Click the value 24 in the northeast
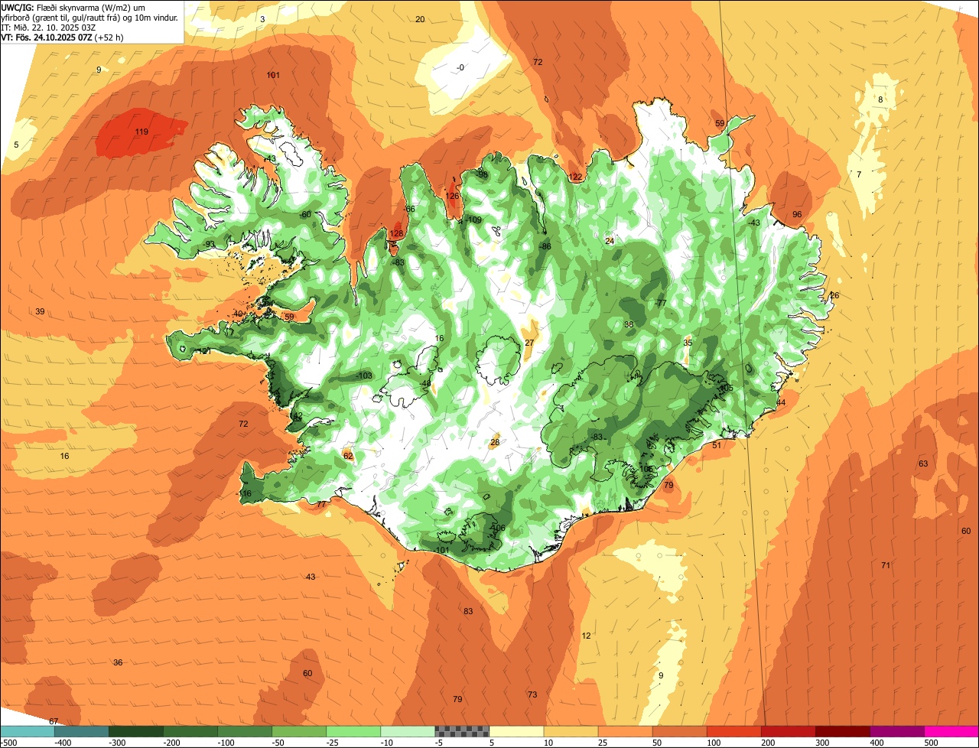 [610, 241]
